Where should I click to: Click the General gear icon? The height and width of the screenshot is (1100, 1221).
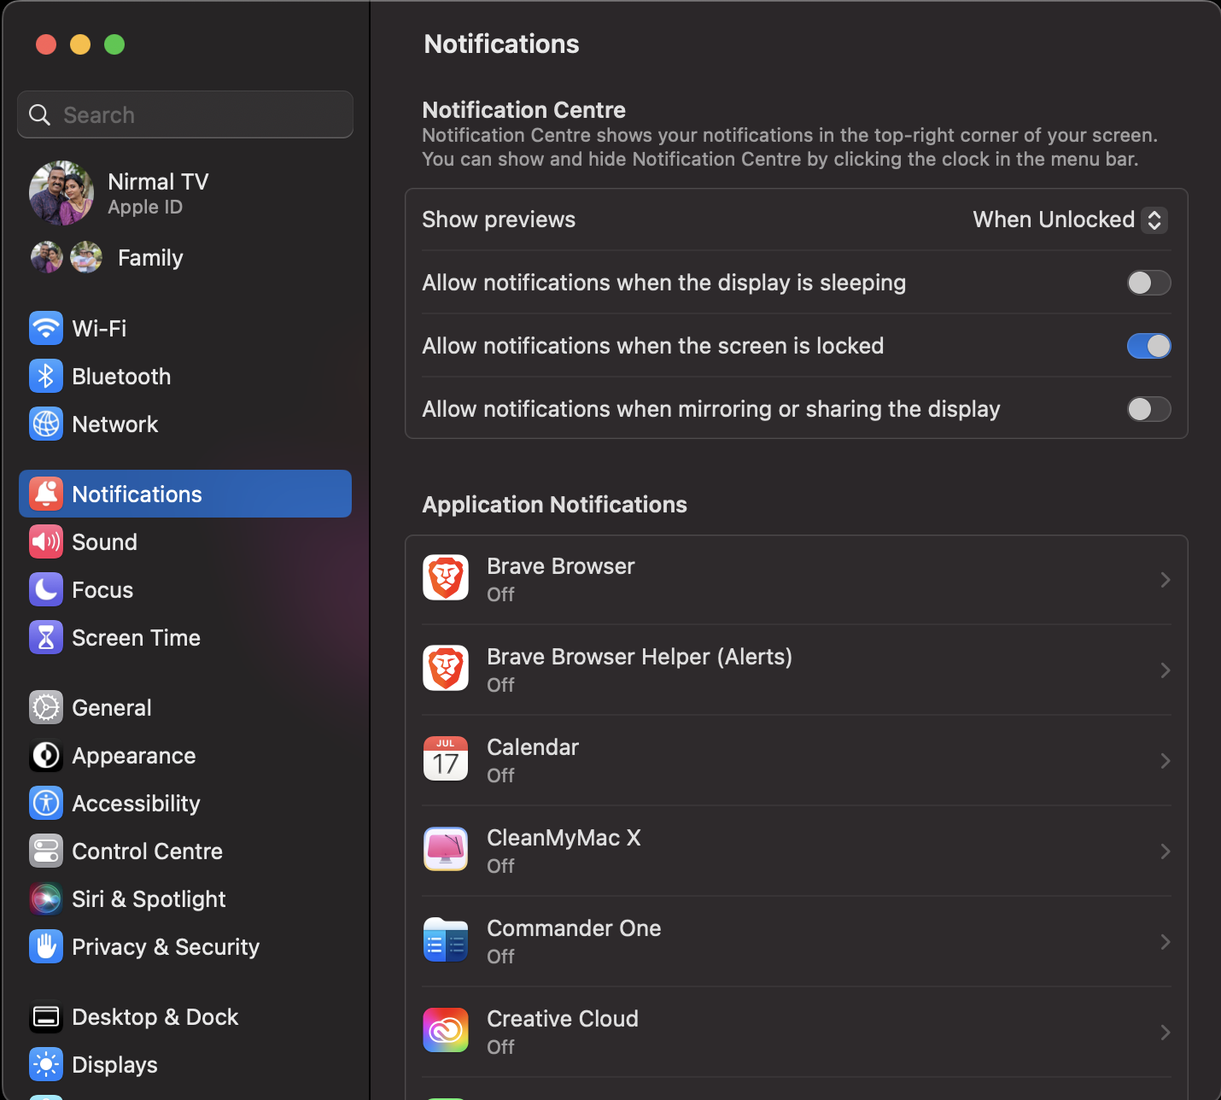point(46,707)
